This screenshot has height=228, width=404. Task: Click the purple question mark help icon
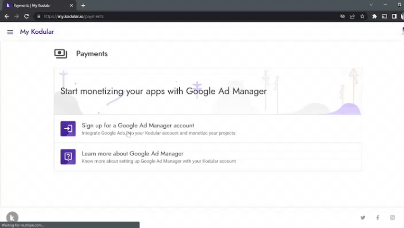pyautogui.click(x=68, y=157)
